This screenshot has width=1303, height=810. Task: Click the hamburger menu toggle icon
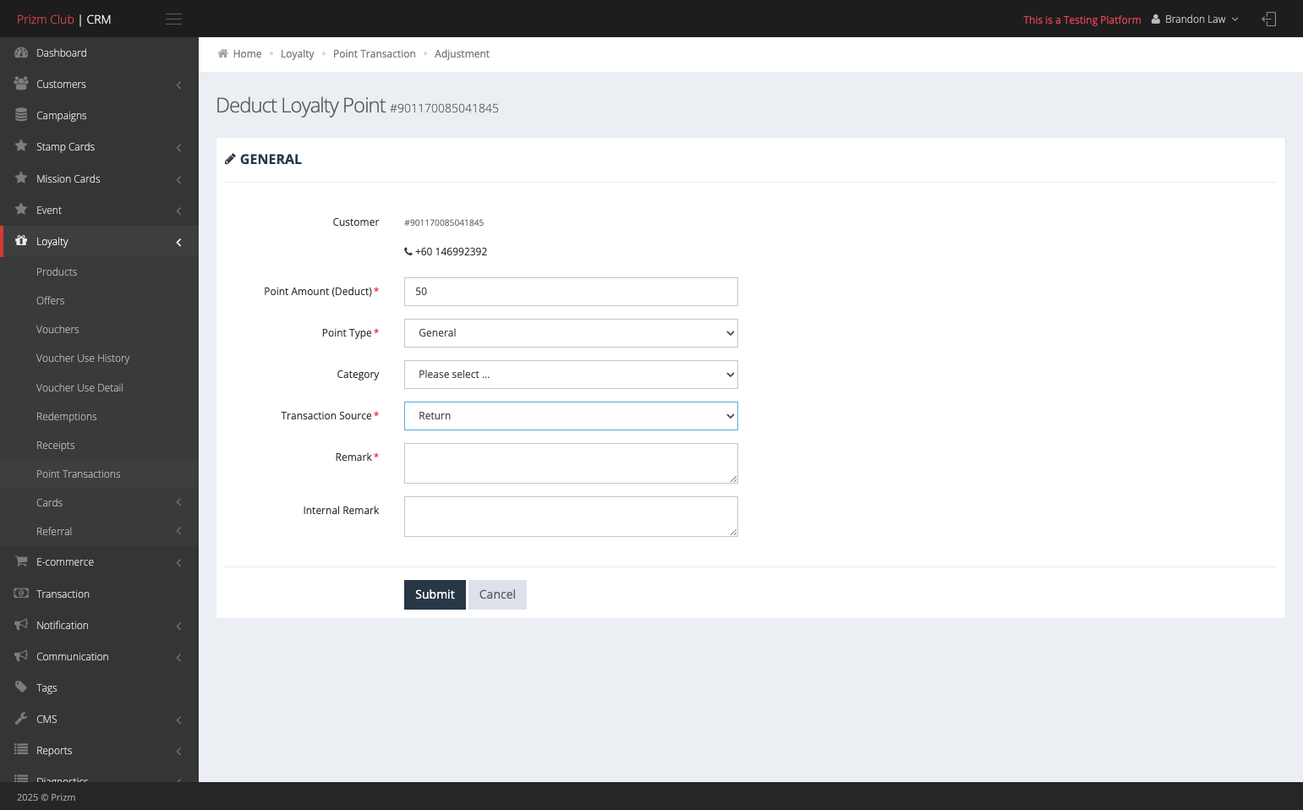click(173, 19)
